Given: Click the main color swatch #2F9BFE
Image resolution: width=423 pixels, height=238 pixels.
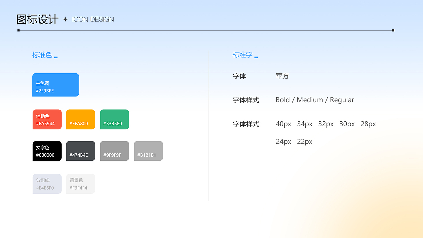Looking at the screenshot, I should click(x=56, y=85).
